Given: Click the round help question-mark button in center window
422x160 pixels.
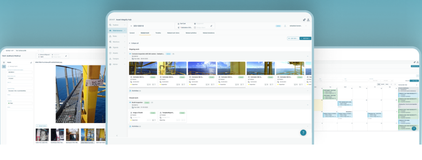Looking at the screenshot, I should click(303, 132).
